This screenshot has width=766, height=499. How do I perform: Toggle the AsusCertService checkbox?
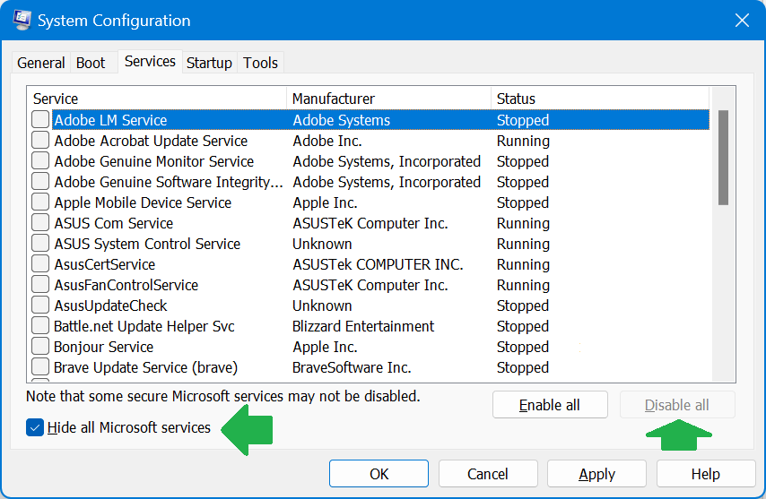40,263
